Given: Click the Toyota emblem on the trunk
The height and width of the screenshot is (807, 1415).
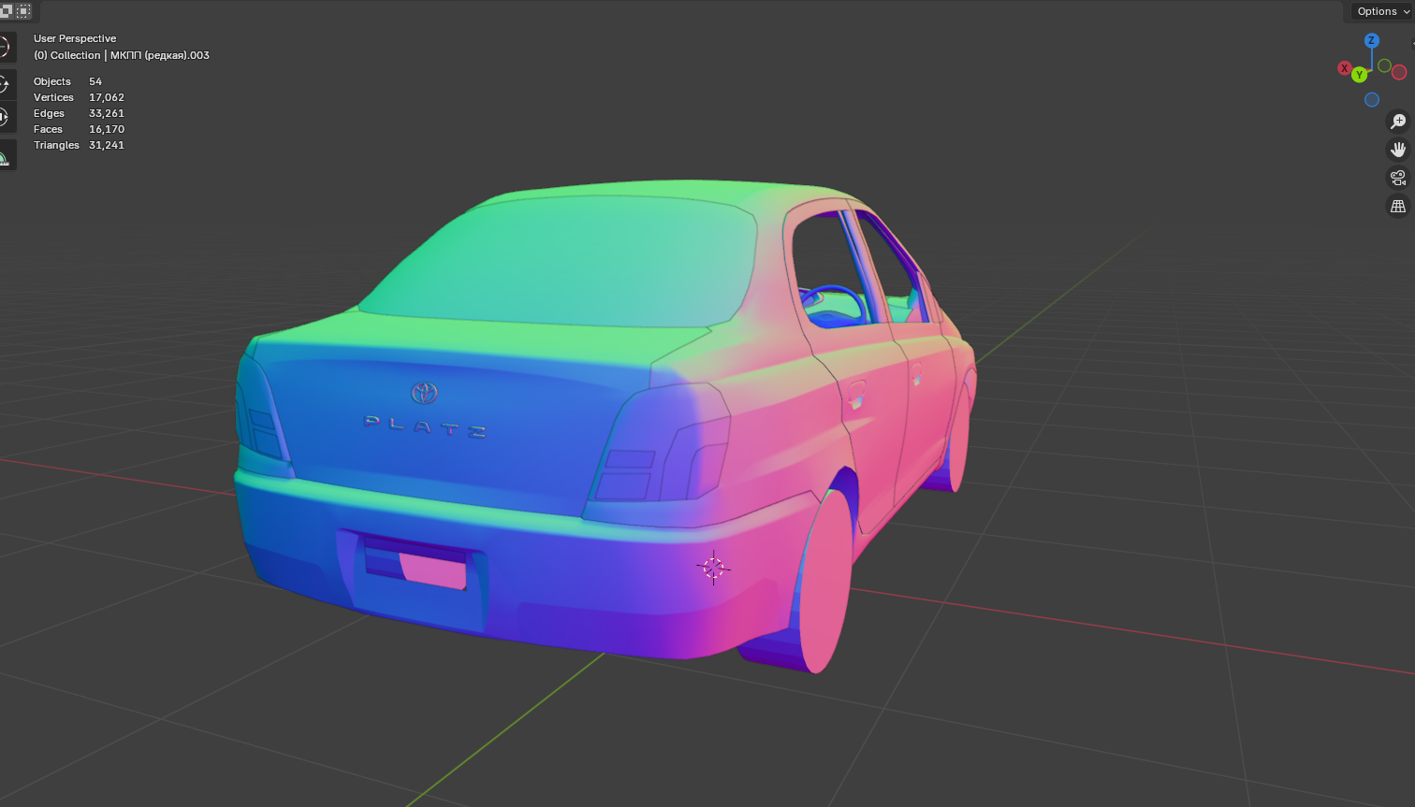Looking at the screenshot, I should tap(425, 392).
